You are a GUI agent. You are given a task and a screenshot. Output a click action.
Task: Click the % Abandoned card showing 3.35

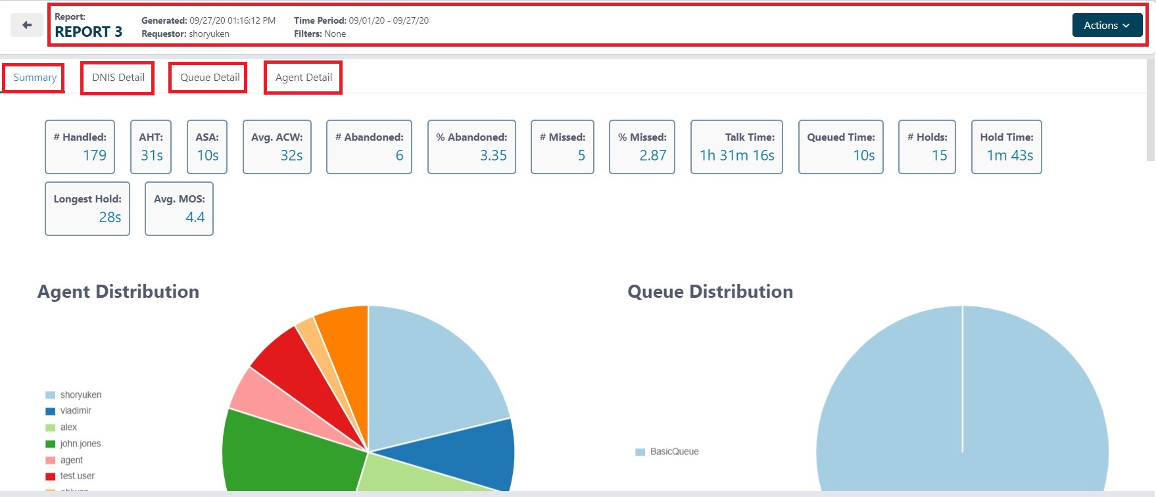(x=471, y=147)
